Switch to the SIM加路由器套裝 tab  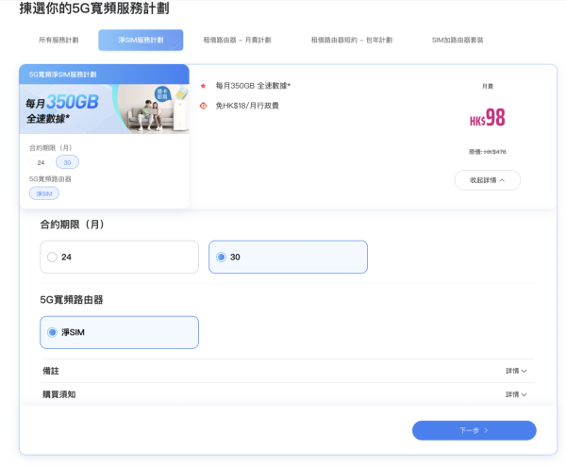click(458, 40)
